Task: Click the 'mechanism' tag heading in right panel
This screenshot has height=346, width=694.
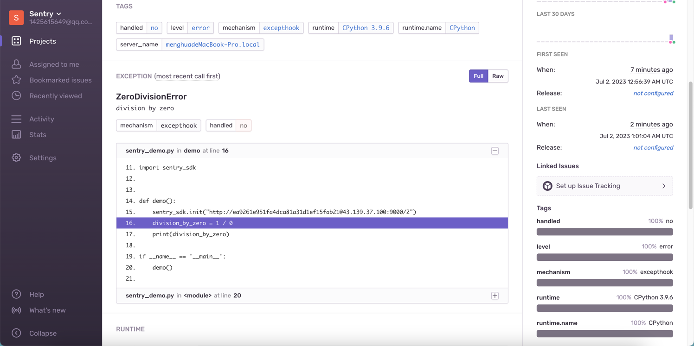Action: click(553, 272)
